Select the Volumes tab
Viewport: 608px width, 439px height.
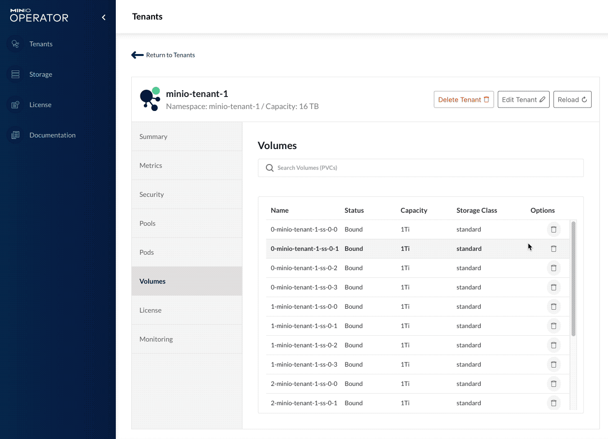(x=187, y=281)
